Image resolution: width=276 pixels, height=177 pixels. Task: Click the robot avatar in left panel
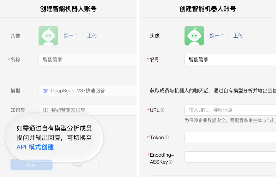click(x=48, y=36)
